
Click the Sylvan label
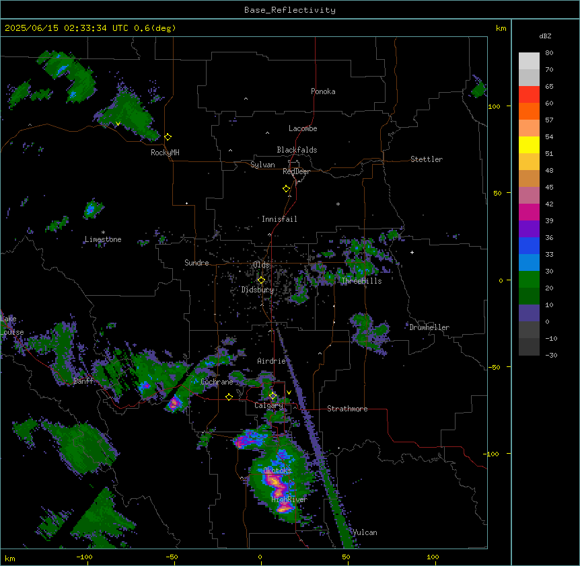tap(262, 165)
